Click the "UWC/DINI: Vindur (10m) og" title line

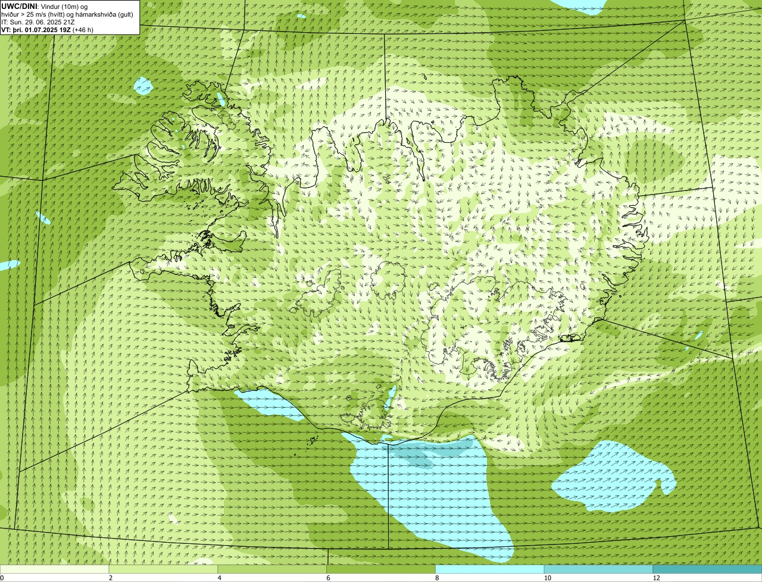[x=44, y=6]
